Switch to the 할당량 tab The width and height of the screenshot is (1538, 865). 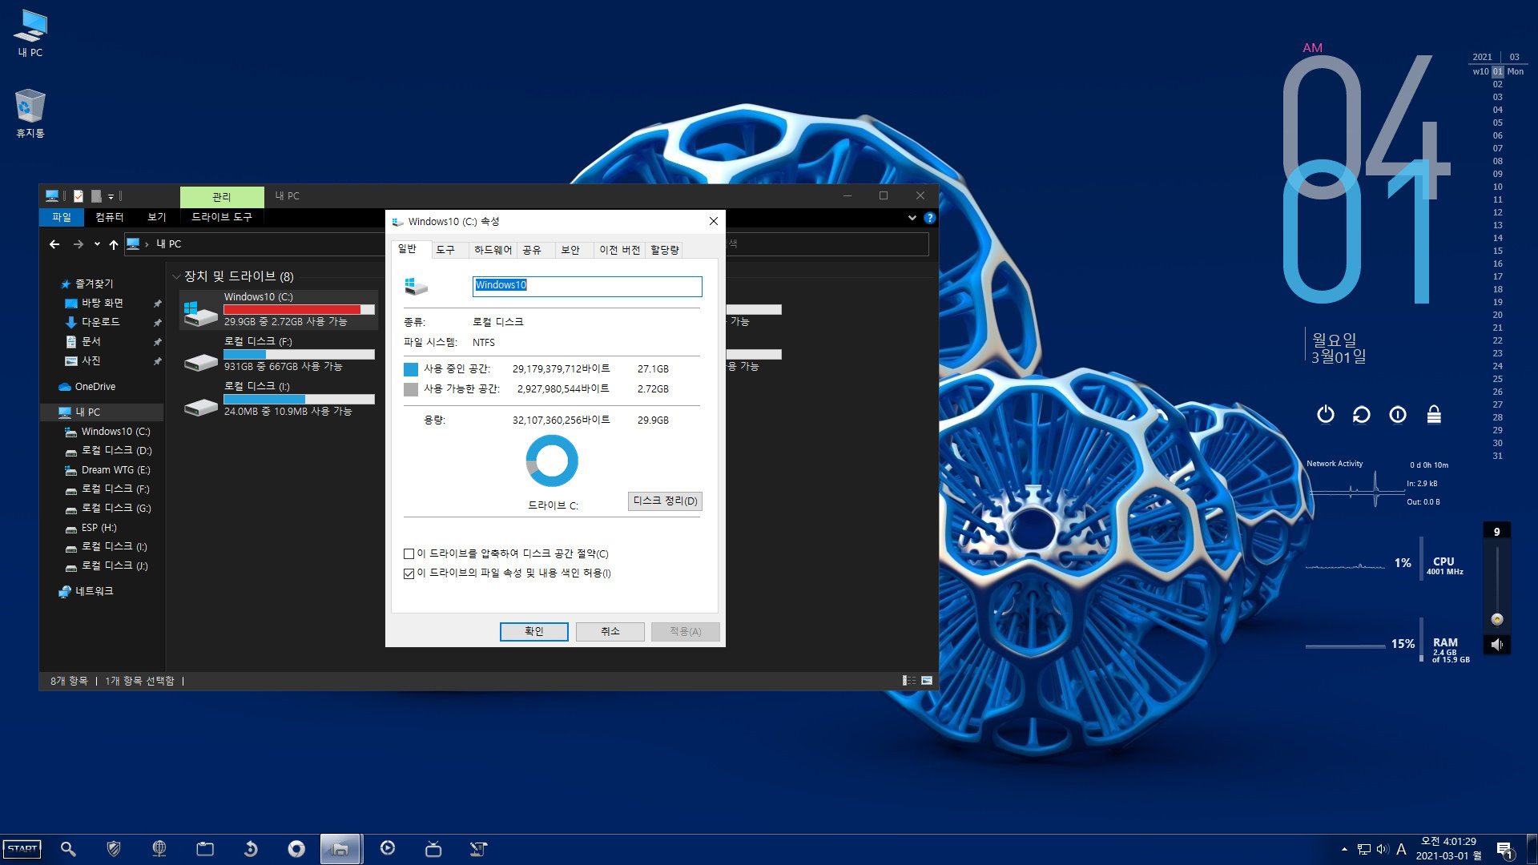tap(665, 250)
